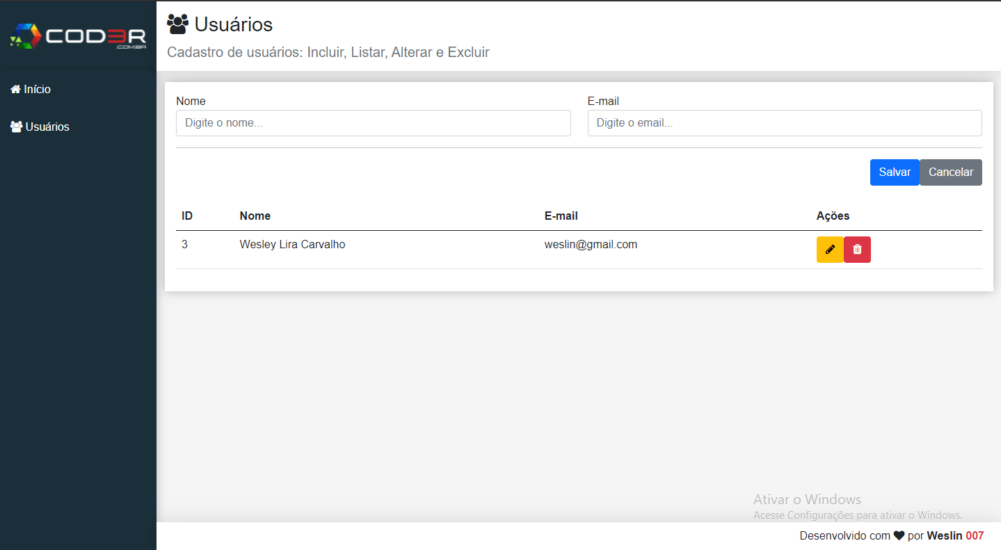Image resolution: width=1001 pixels, height=550 pixels.
Task: Click the Usuários page title
Action: [234, 24]
